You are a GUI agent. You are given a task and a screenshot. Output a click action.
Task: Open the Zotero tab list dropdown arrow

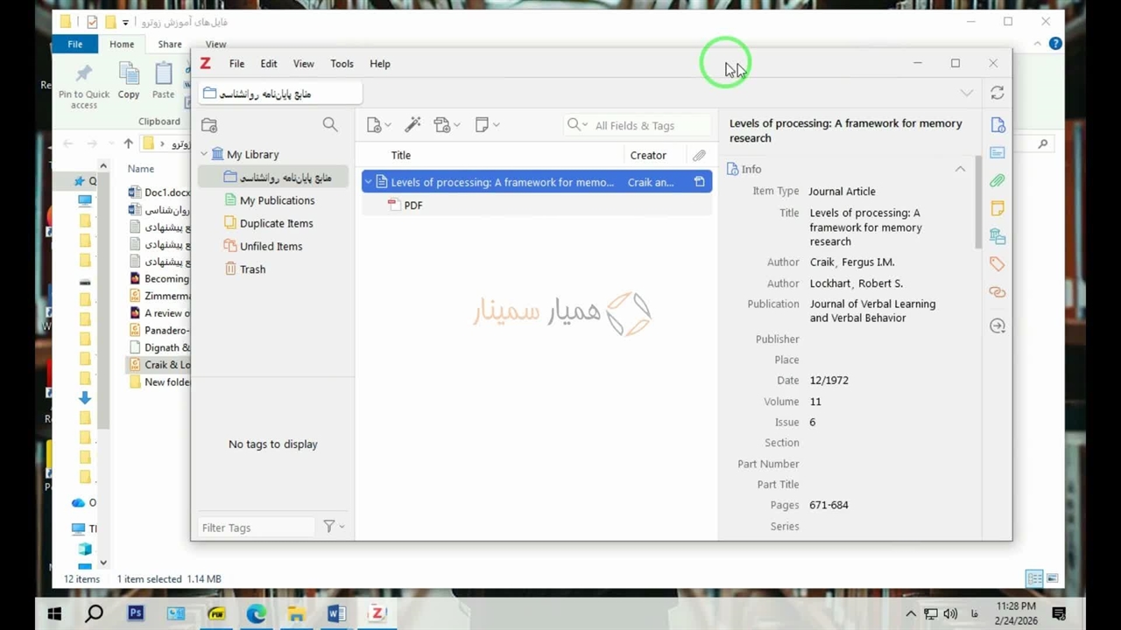tap(966, 93)
